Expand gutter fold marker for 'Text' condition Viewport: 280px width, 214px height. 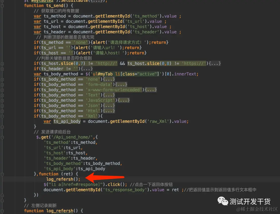point(2,95)
